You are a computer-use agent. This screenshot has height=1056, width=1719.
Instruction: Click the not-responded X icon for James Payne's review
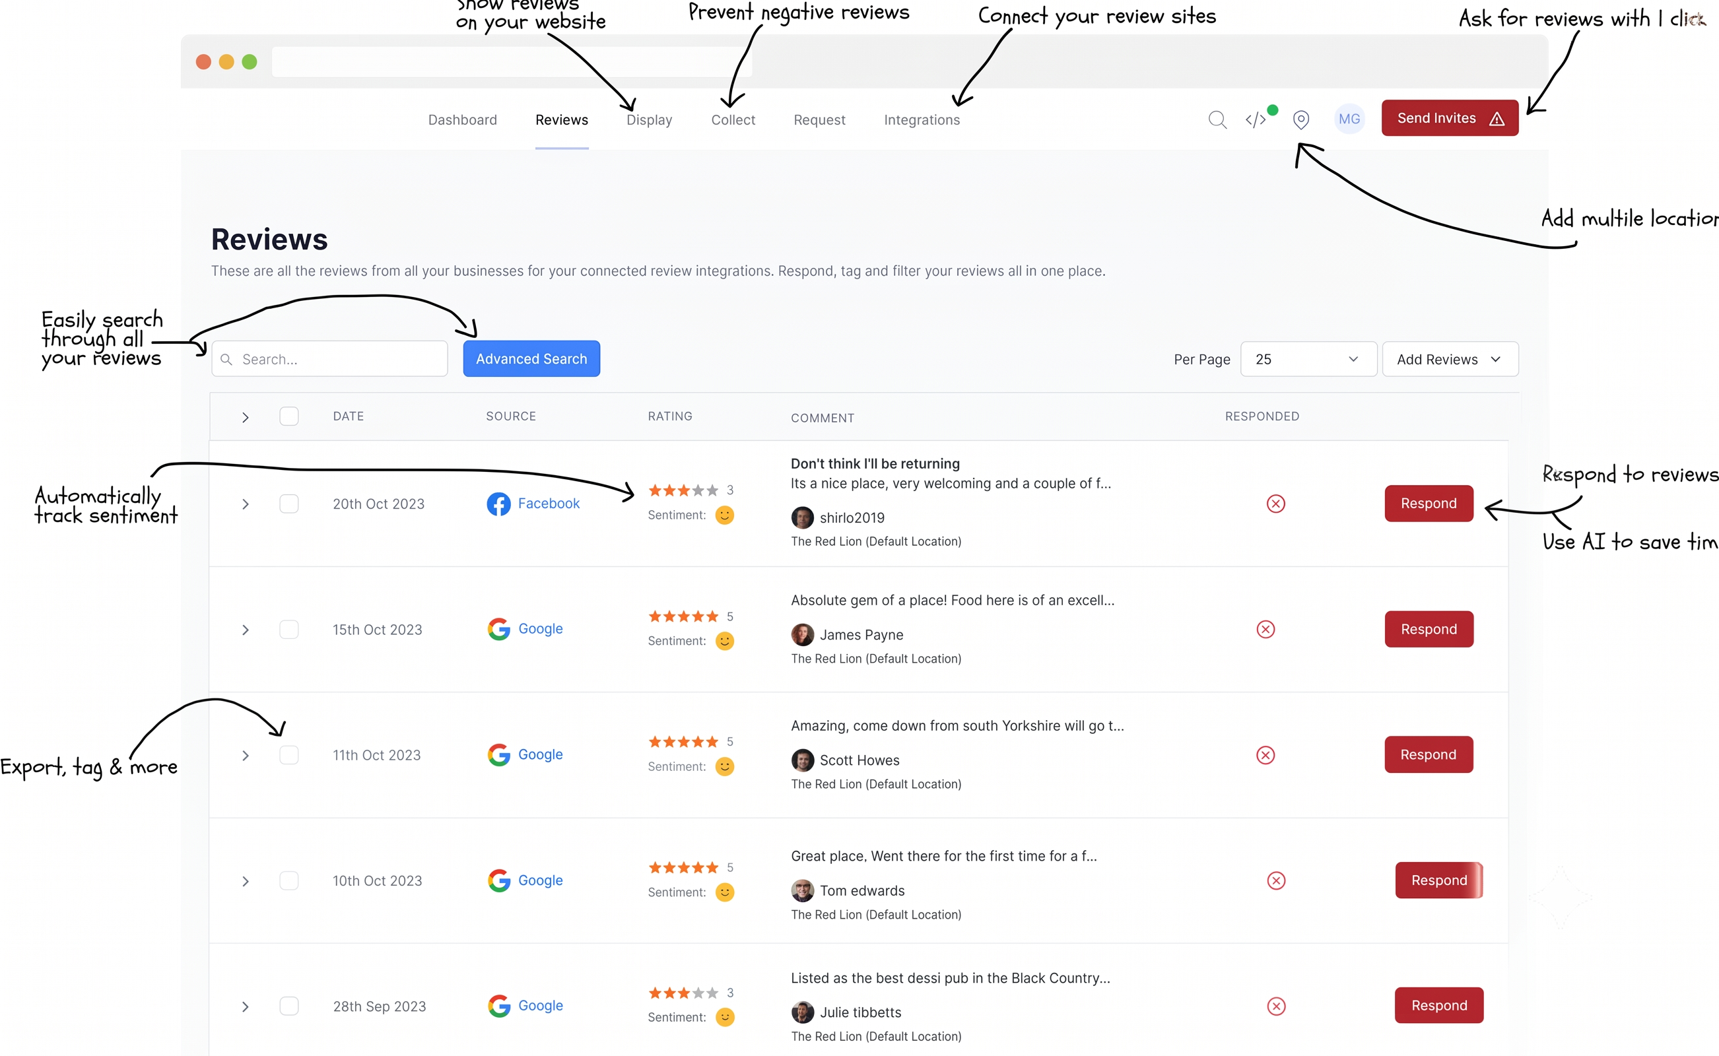tap(1265, 629)
